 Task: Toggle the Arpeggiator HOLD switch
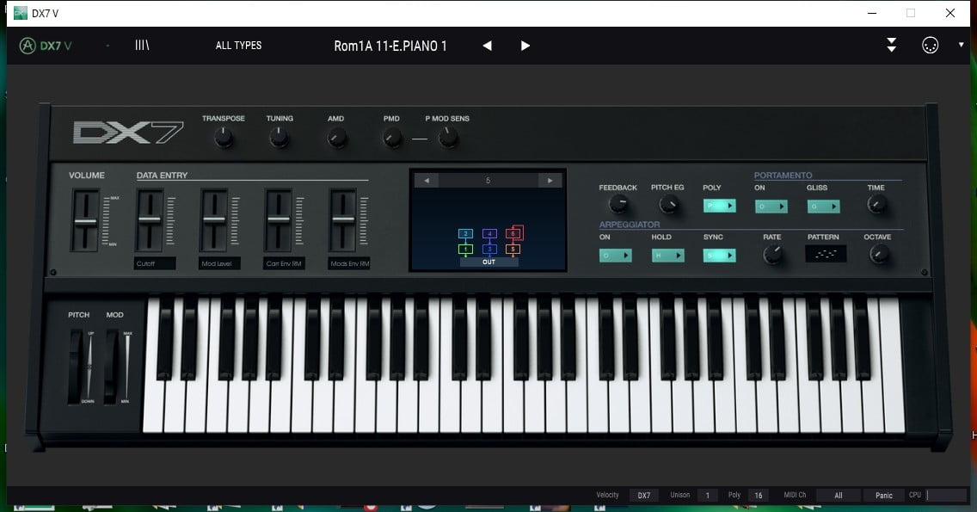click(667, 256)
